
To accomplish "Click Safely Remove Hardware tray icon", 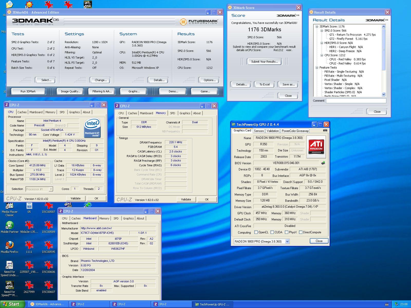I will (x=397, y=304).
